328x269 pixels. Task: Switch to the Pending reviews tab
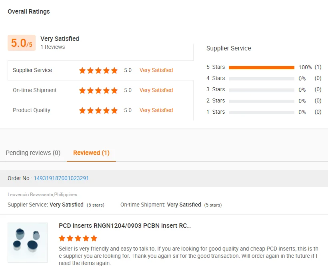coord(33,153)
